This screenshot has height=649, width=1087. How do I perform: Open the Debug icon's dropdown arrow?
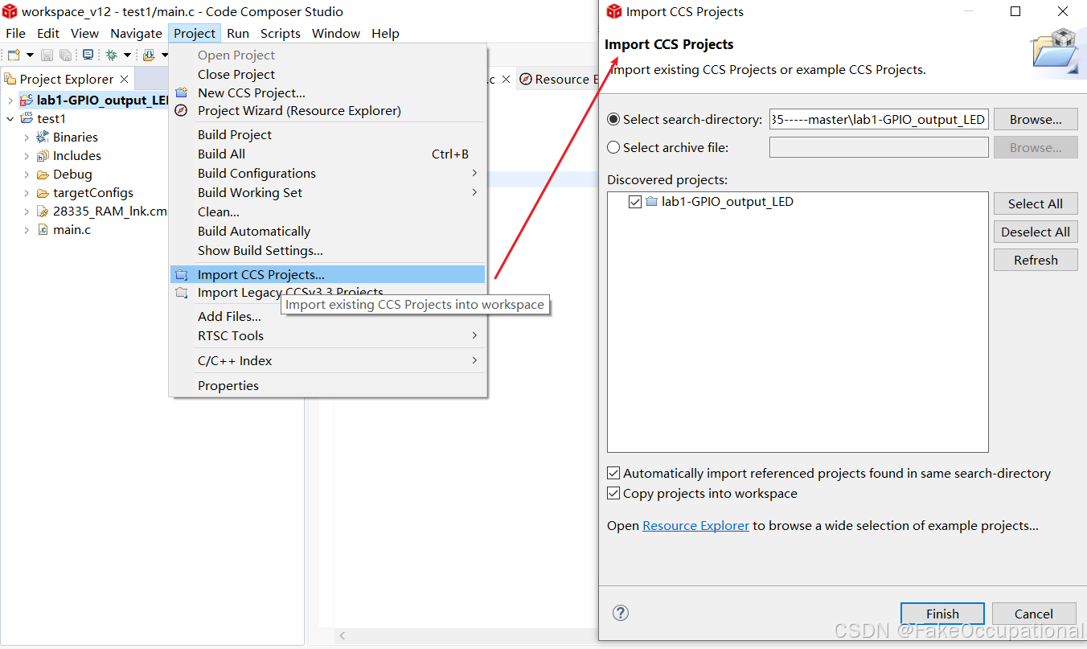pyautogui.click(x=127, y=55)
